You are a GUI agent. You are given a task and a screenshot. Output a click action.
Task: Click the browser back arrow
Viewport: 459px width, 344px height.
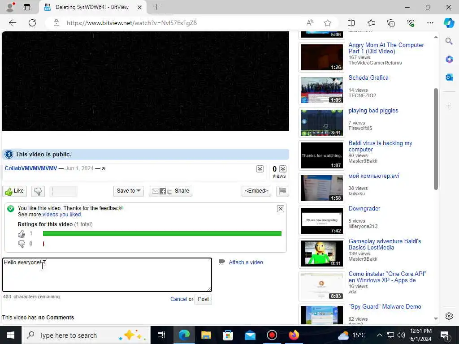(12, 23)
